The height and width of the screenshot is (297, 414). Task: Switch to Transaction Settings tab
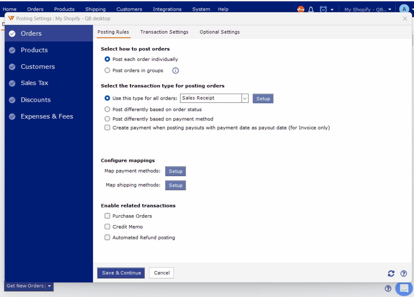click(164, 32)
